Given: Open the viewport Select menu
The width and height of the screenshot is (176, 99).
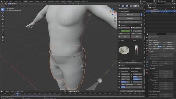Looking at the screenshot, I should pyautogui.click(x=17, y=6).
